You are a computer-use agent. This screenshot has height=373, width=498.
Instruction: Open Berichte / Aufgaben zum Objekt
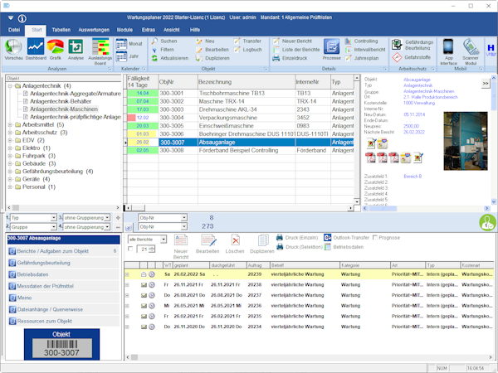[x=63, y=251]
